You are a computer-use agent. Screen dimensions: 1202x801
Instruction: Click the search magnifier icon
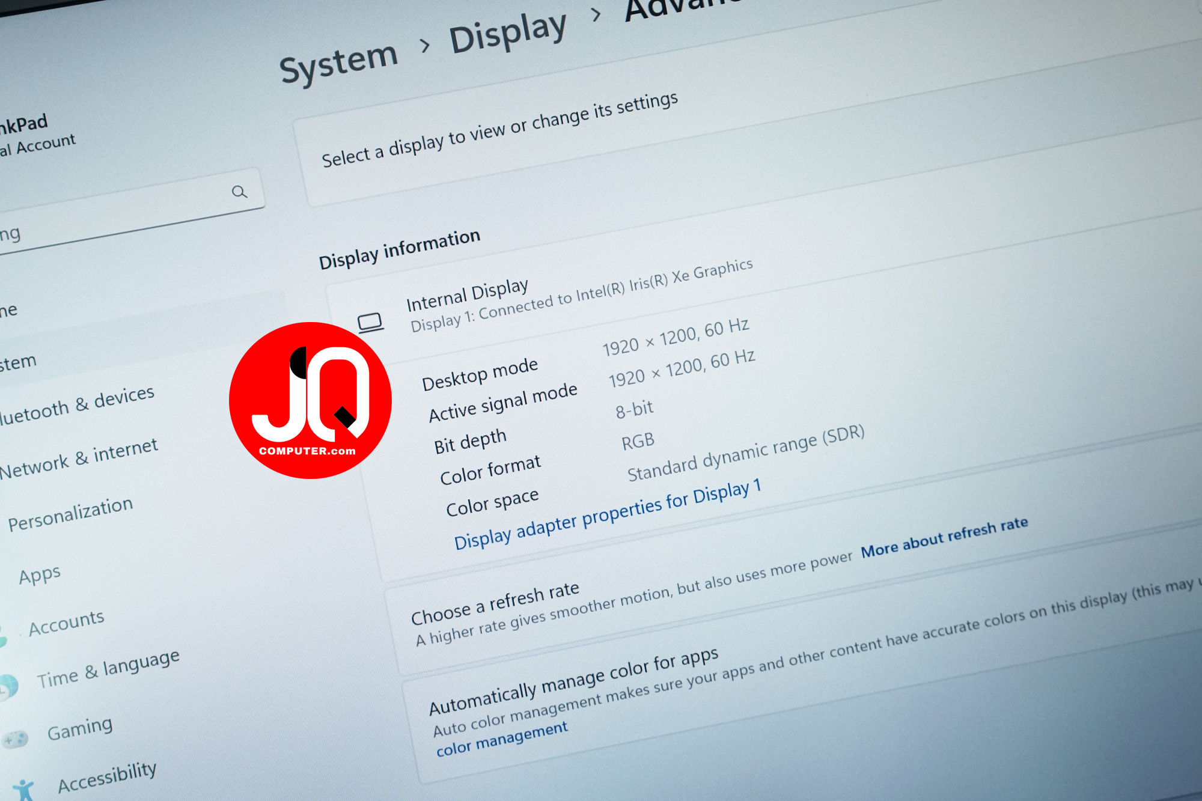pyautogui.click(x=239, y=192)
